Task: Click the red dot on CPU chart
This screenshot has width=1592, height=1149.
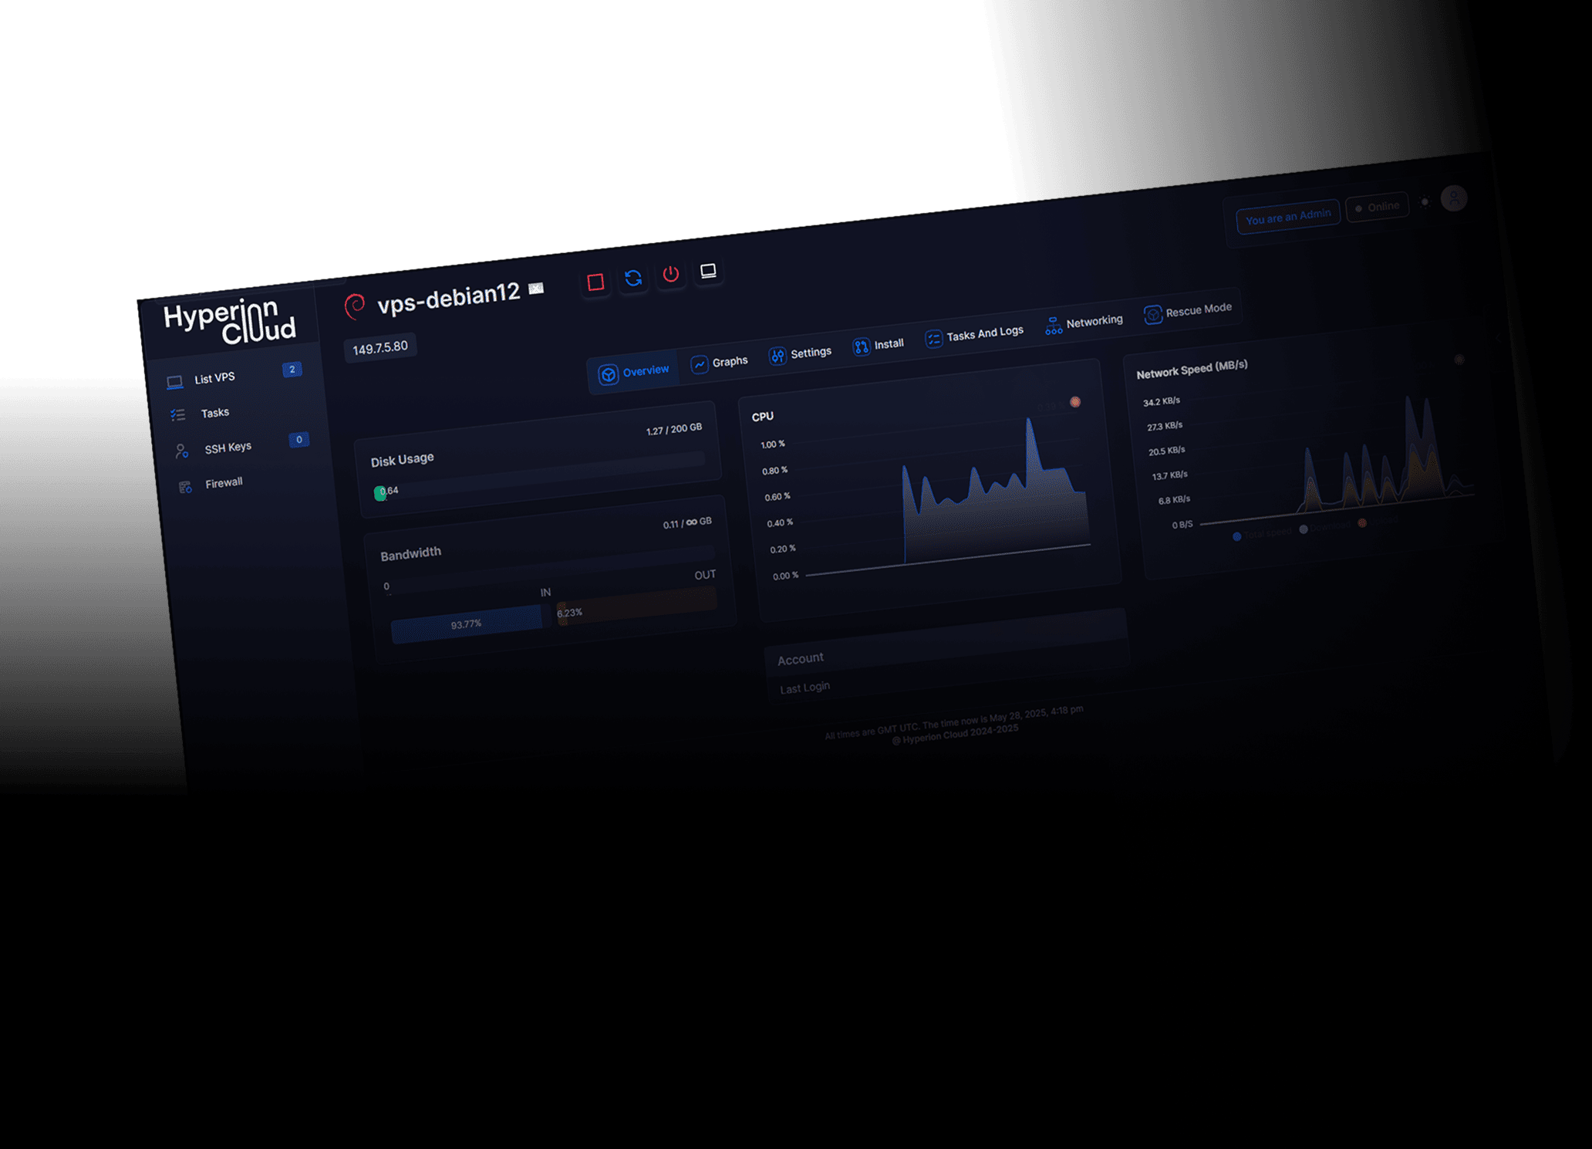Action: [x=1075, y=402]
